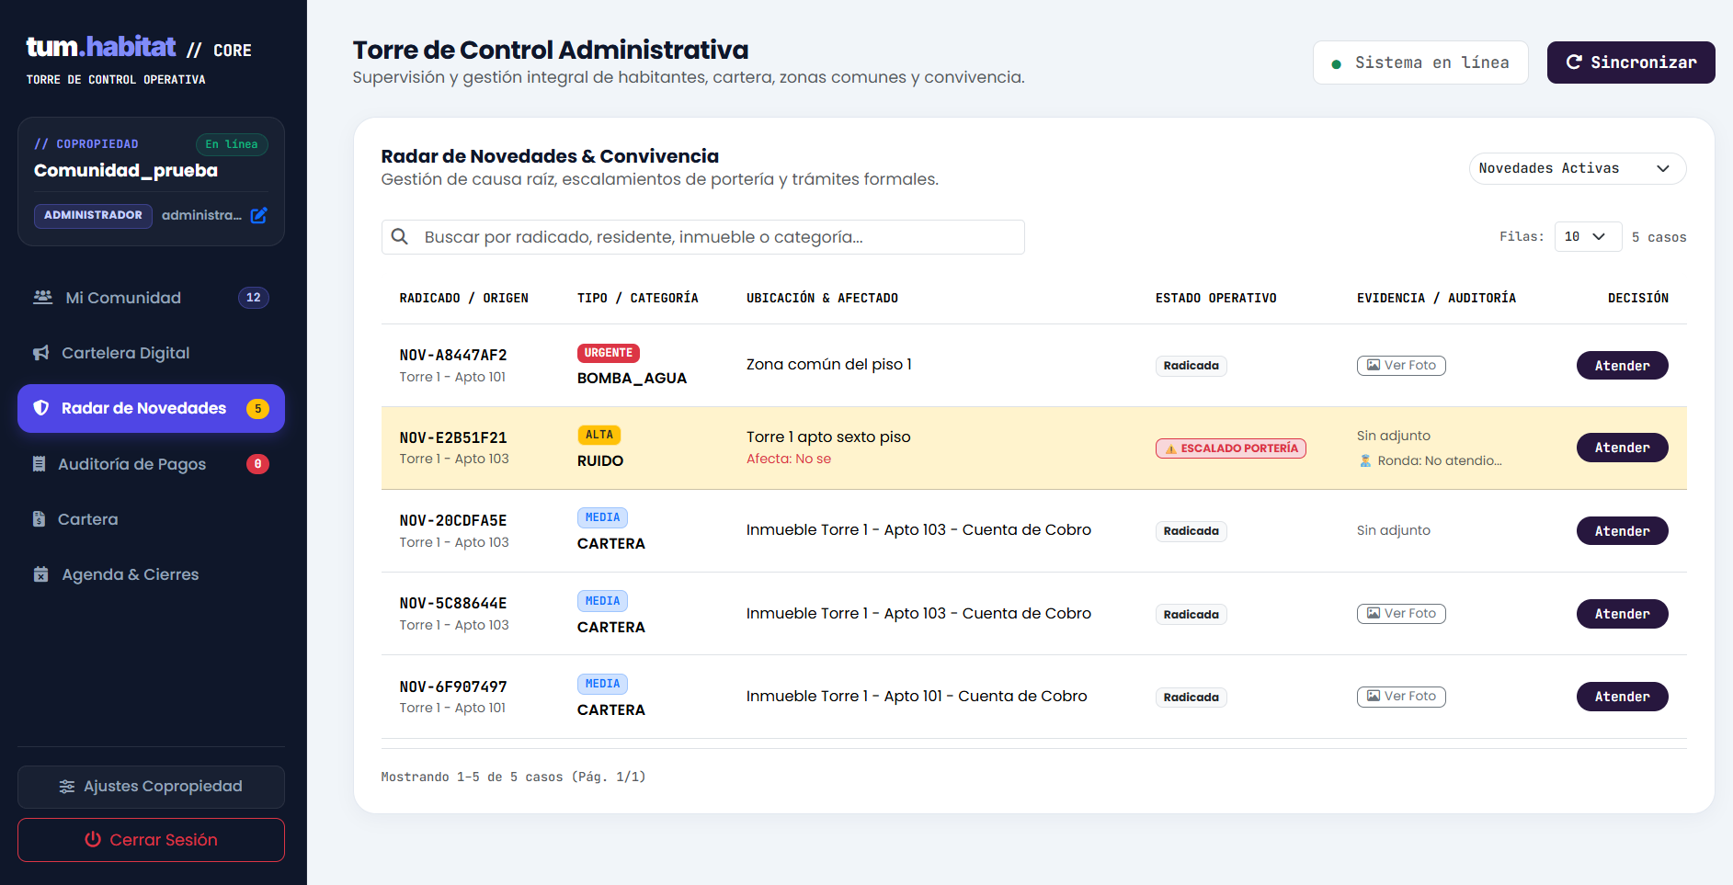Click the En línea badge in Copropiedad card
Screen dimensions: 1733x885
click(x=232, y=144)
